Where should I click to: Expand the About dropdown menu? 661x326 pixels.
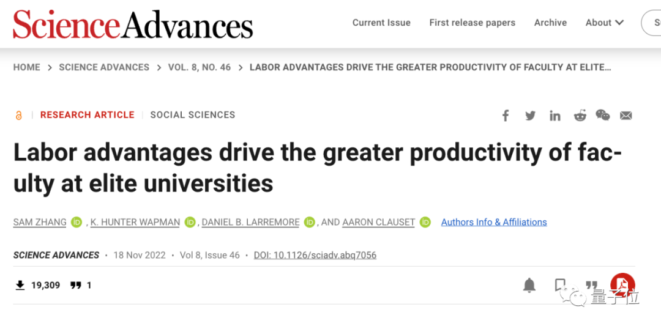[x=604, y=23]
